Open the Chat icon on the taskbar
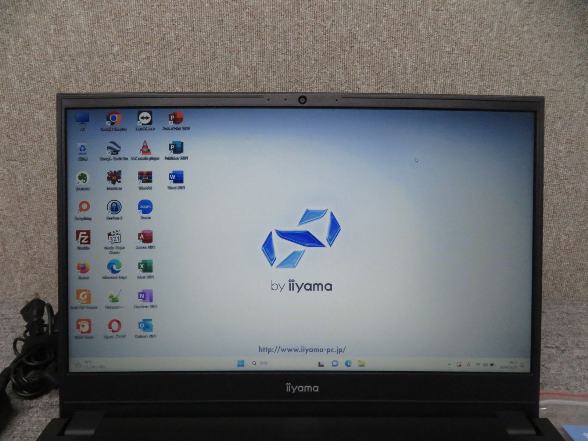This screenshot has height=441, width=588. point(335,363)
